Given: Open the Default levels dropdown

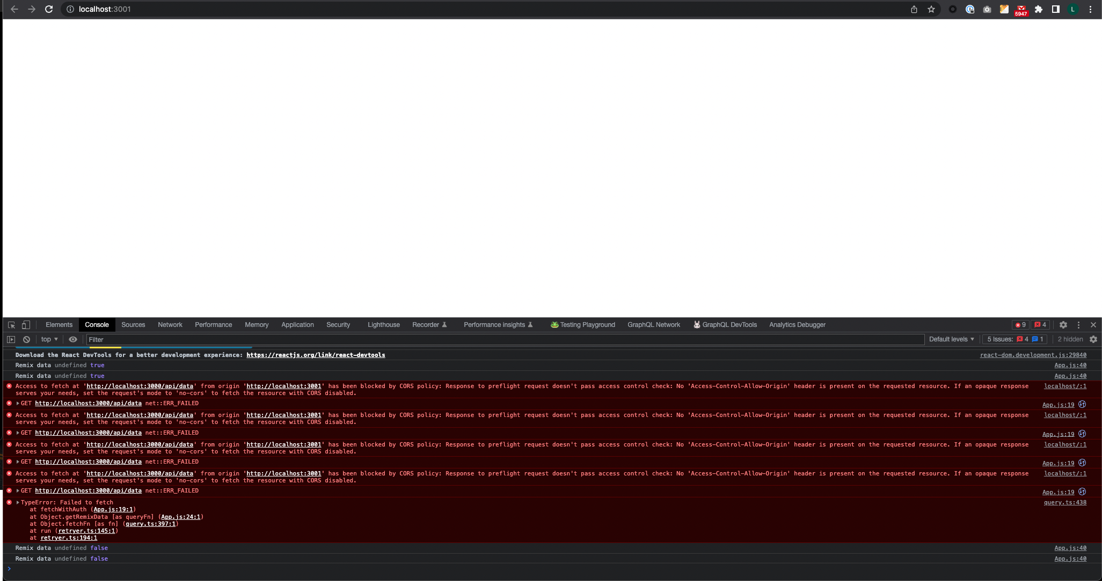Looking at the screenshot, I should (951, 339).
